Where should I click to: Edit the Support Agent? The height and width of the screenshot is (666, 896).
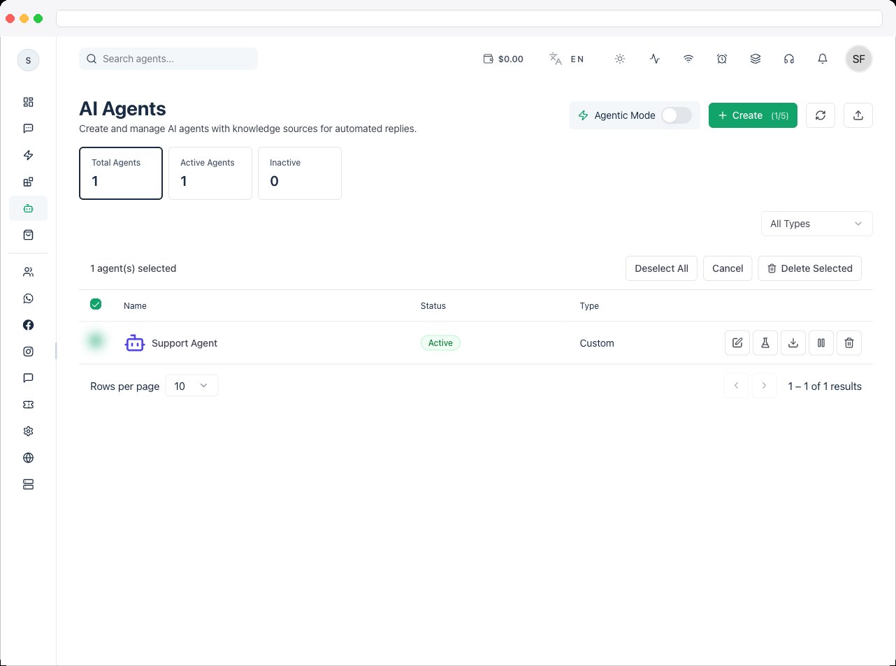[737, 342]
